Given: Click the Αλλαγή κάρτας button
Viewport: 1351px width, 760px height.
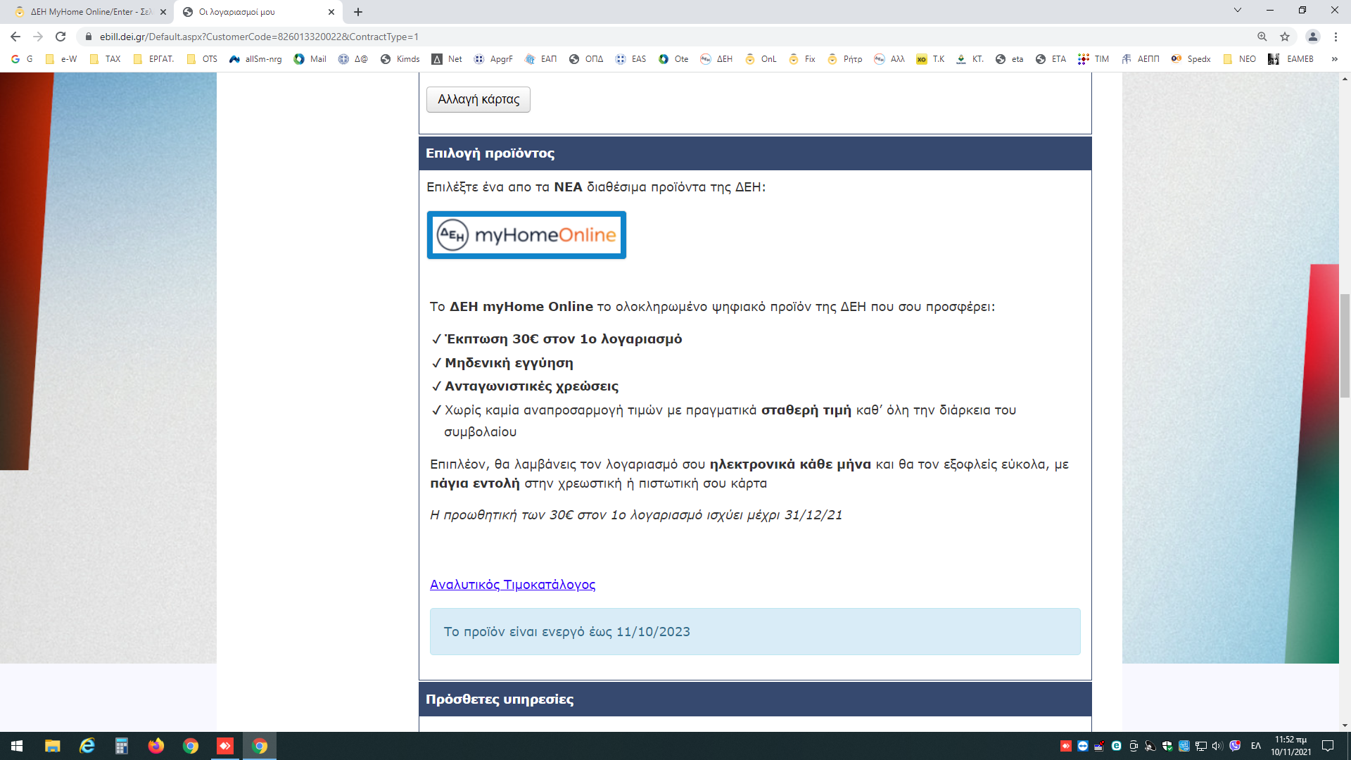Looking at the screenshot, I should [478, 99].
